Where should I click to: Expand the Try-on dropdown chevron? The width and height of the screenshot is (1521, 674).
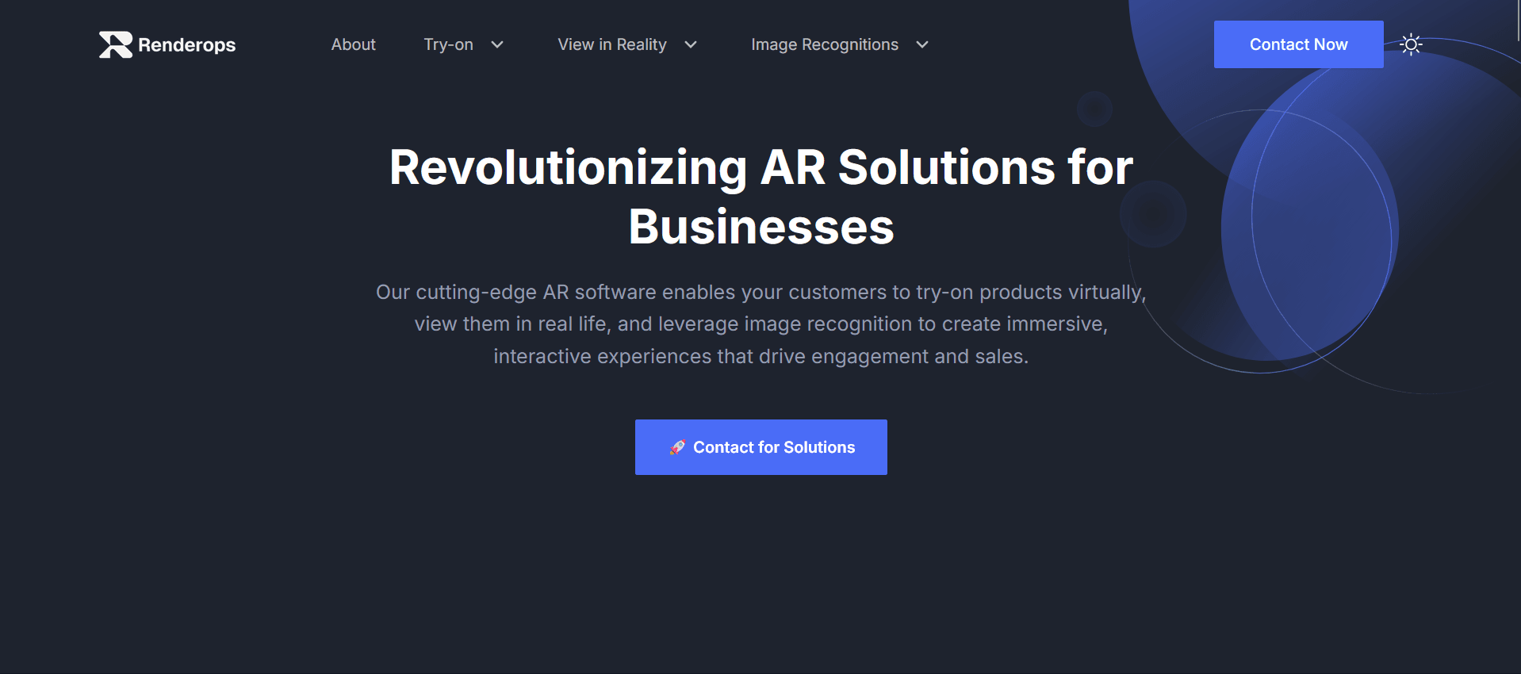coord(497,45)
